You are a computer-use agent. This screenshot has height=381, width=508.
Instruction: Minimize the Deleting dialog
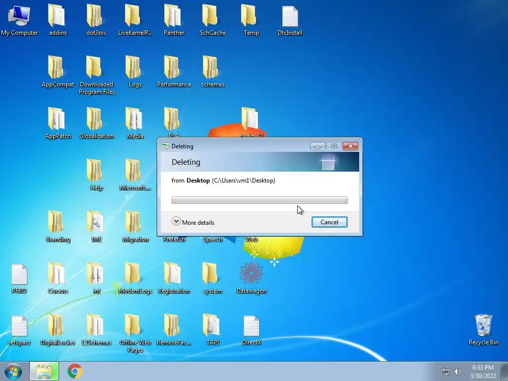317,146
